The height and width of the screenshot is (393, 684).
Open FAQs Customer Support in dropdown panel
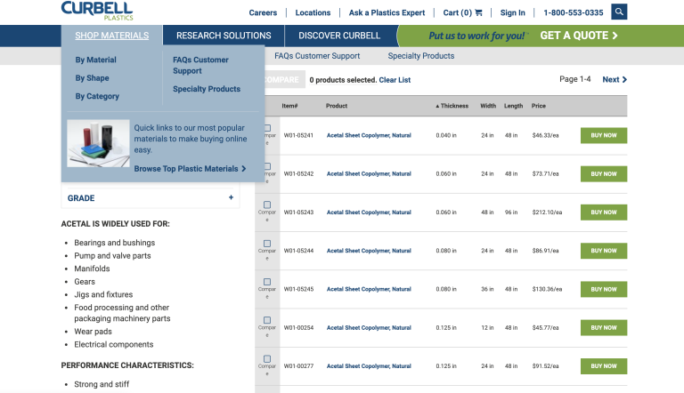(x=200, y=65)
